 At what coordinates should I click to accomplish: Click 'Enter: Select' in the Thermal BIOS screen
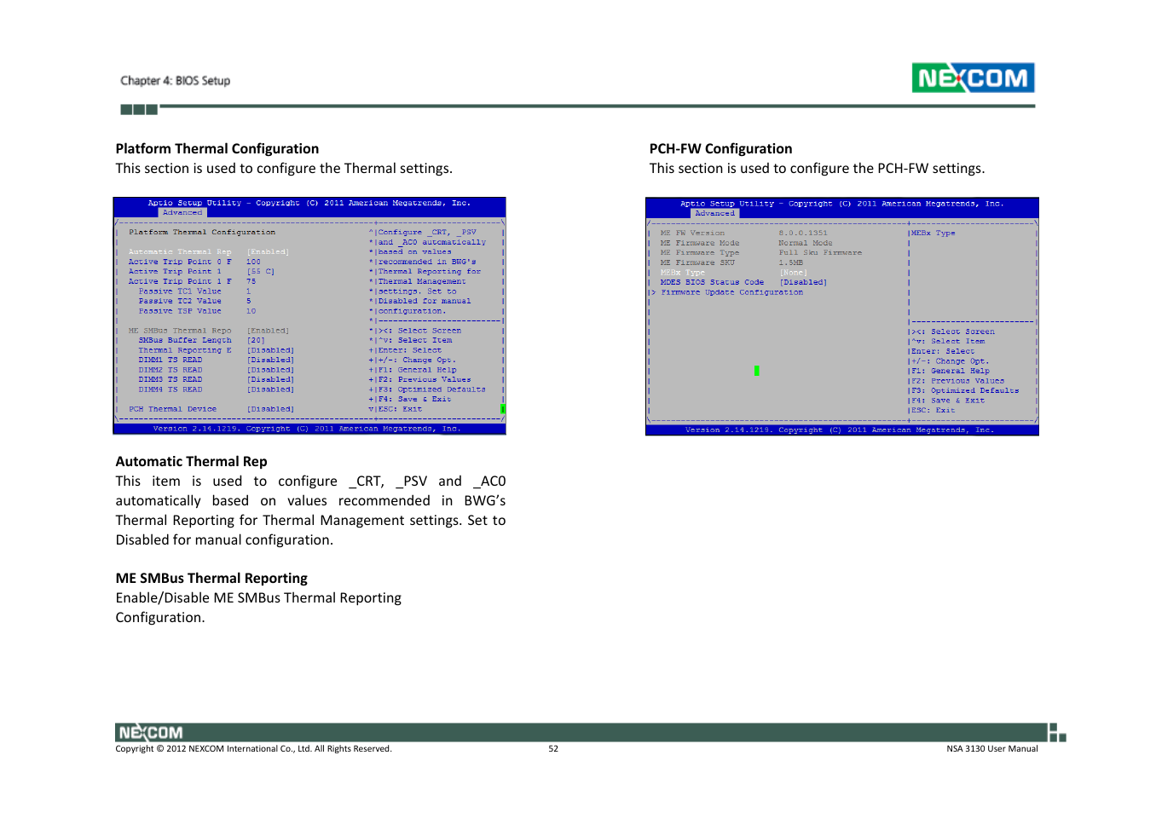410,350
